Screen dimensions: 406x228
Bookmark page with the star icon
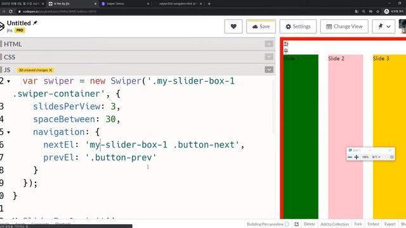pos(378,11)
